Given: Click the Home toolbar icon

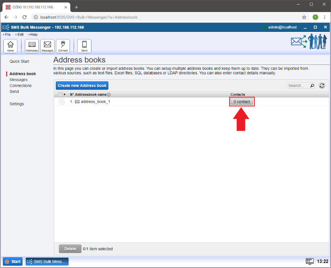Looking at the screenshot, I should pos(10,46).
